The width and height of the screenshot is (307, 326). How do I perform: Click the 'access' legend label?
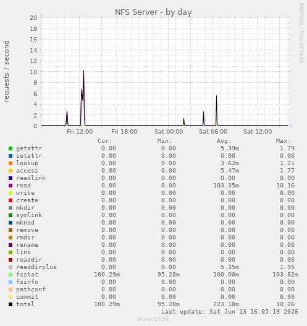click(27, 171)
